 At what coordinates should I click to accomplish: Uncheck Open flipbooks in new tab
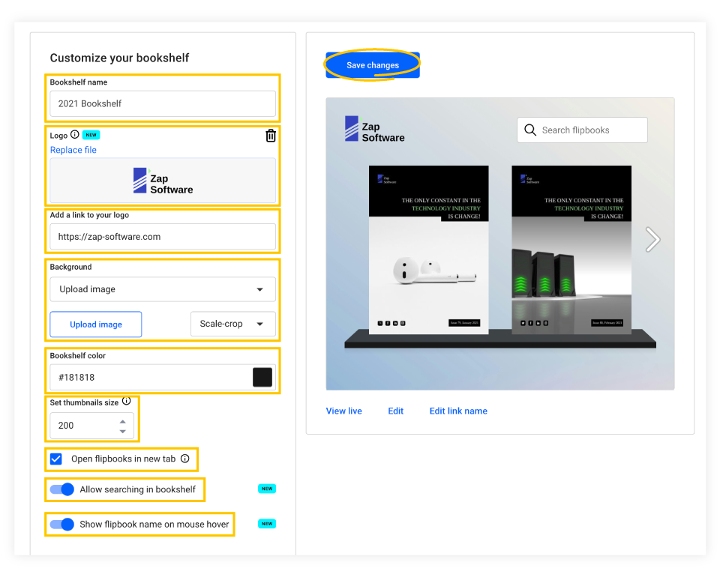(55, 459)
